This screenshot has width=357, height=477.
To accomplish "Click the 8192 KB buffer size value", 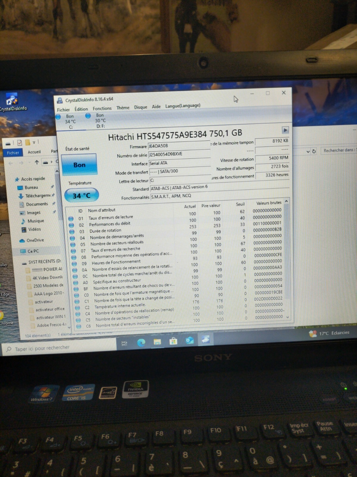I will point(272,141).
